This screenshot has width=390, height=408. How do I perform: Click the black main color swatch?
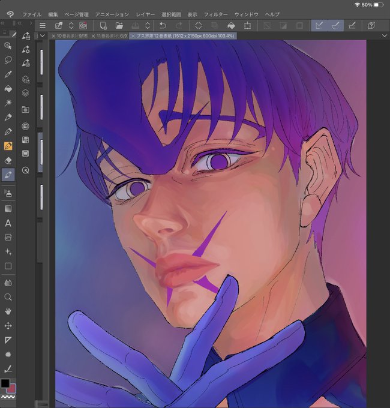[x=5, y=383]
